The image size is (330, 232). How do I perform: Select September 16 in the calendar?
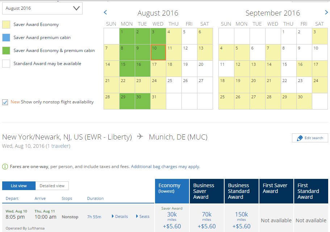click(x=304, y=69)
